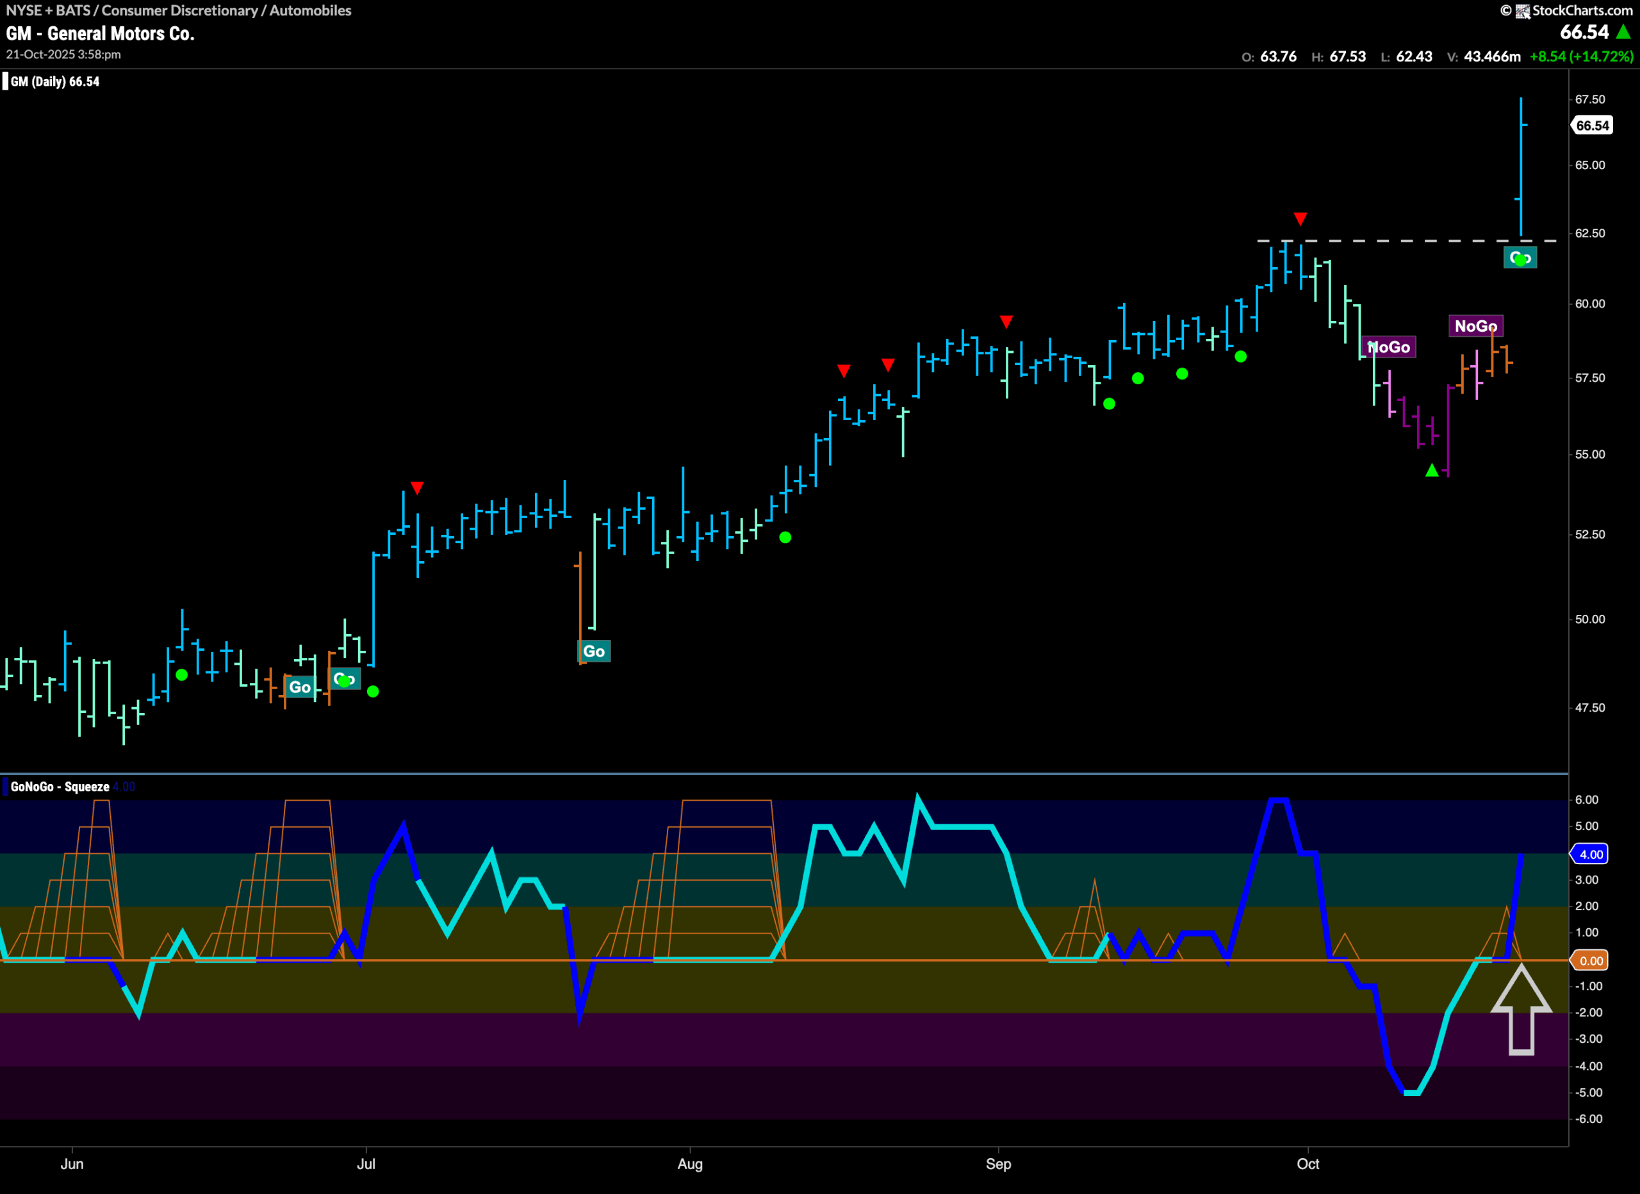Image resolution: width=1640 pixels, height=1194 pixels.
Task: Click the red triangle marker at the October peak
Action: coord(1300,218)
